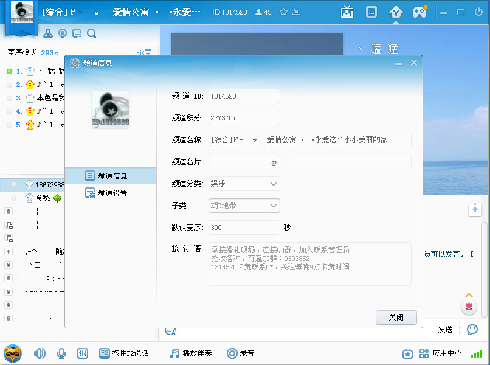This screenshot has height=365, width=490.
Task: Click the 接待语 text area
Action: point(309,264)
